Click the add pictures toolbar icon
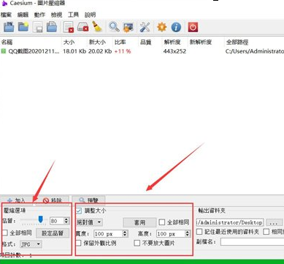284x264 pixels. 9,27
